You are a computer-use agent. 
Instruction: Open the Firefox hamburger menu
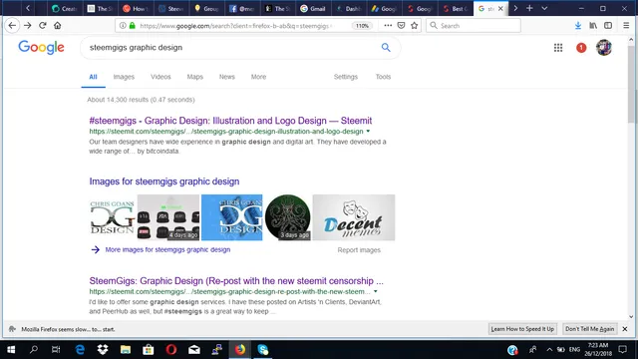point(626,25)
